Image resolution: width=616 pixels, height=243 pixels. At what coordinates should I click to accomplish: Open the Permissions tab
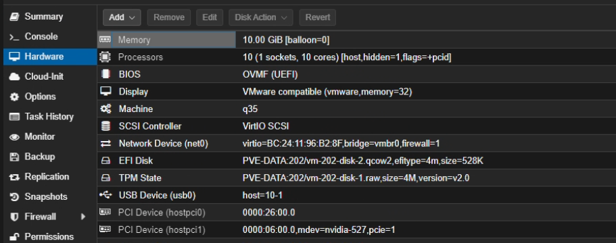[x=49, y=236]
